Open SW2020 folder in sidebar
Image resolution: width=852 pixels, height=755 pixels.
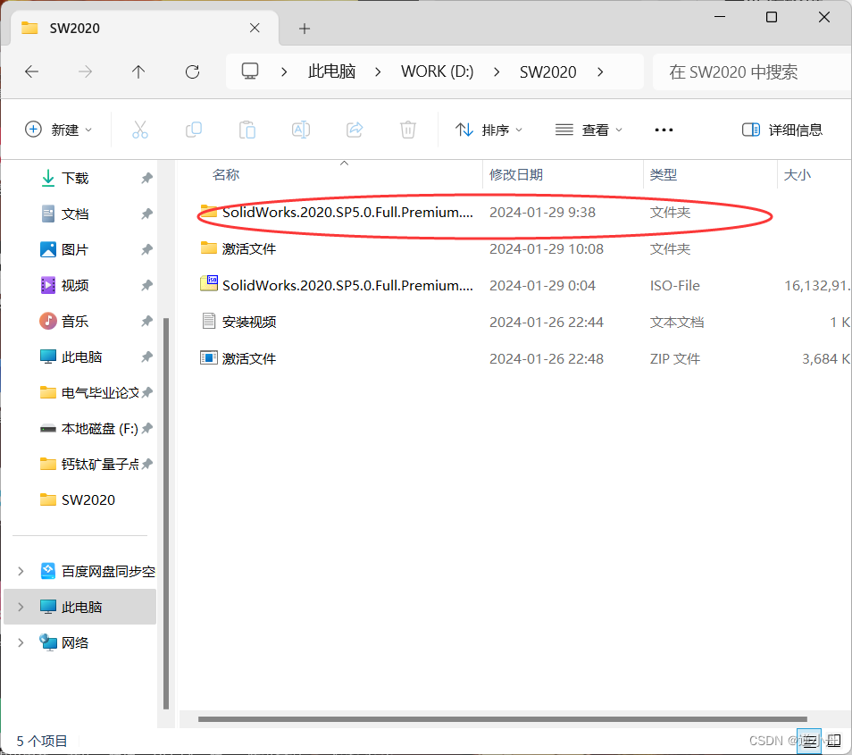87,499
